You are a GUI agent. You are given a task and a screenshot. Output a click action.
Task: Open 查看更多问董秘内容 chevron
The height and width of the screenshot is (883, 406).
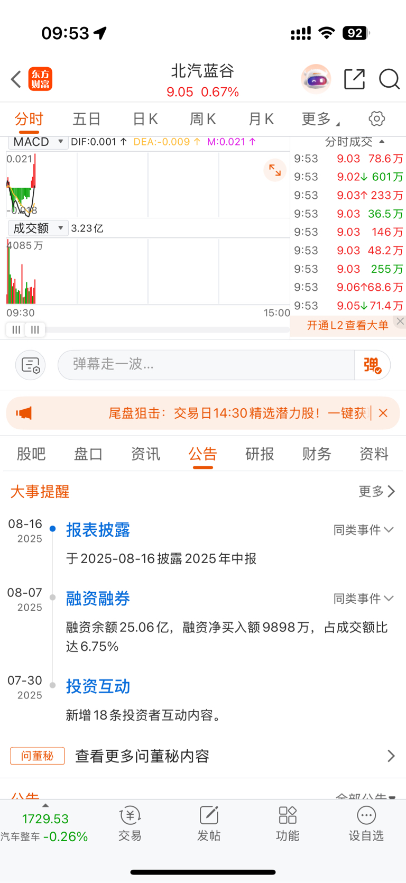(x=391, y=756)
